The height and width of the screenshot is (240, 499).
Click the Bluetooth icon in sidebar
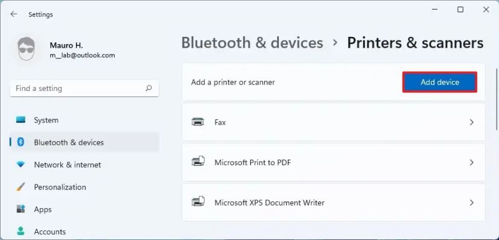[x=21, y=142]
